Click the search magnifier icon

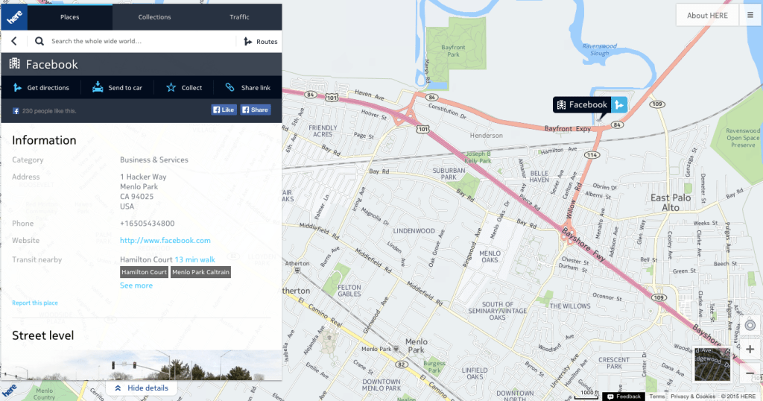(x=39, y=41)
